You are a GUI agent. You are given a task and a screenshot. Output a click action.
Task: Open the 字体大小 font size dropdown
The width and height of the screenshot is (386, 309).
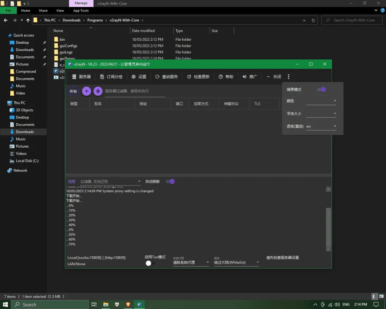coord(321,114)
